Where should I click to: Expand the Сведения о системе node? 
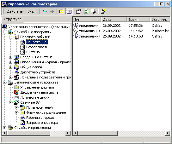coord(10,57)
